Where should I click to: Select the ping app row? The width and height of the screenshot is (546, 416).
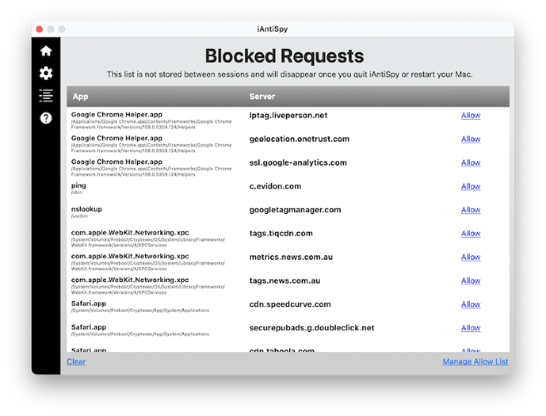click(79, 186)
